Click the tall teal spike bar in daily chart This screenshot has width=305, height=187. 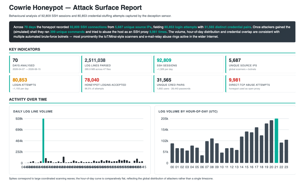click(x=43, y=141)
